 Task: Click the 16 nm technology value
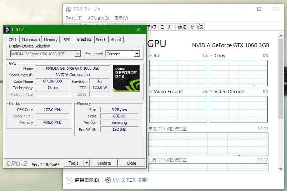pyautogui.click(x=52, y=88)
